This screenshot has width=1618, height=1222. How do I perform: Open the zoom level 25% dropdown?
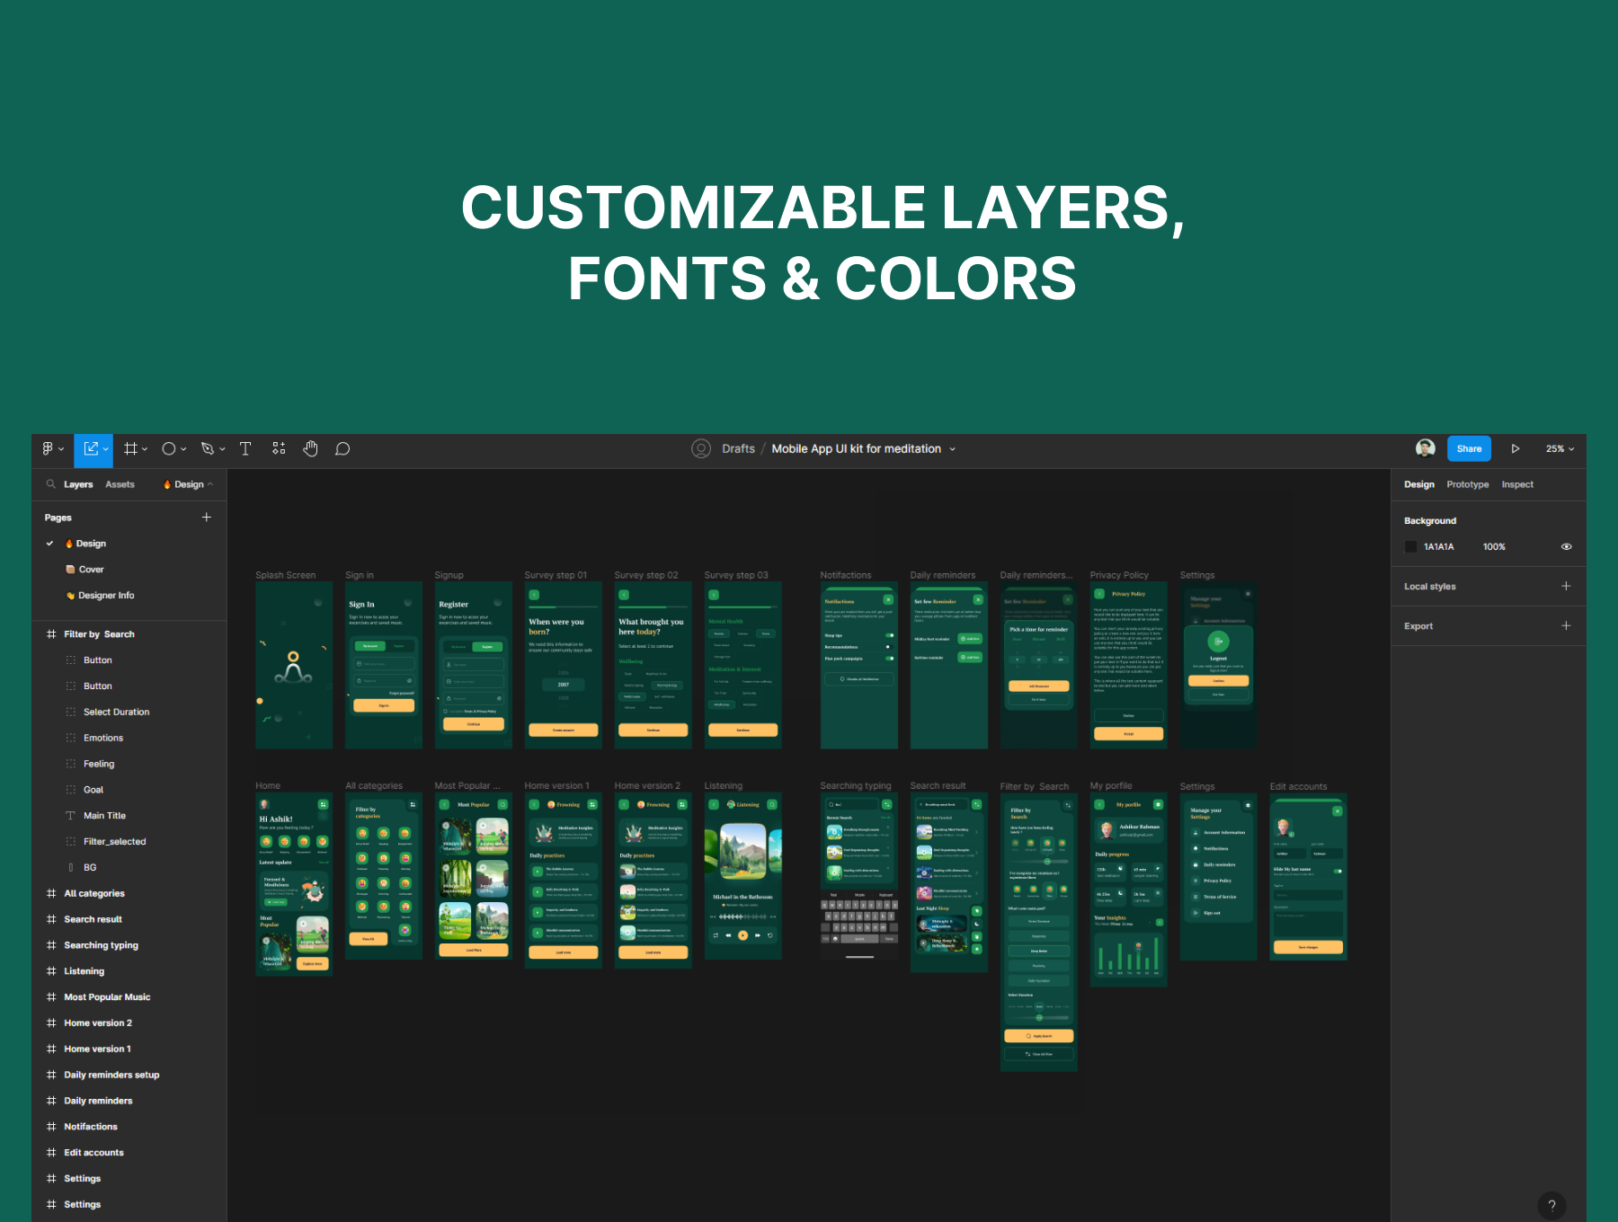point(1560,449)
